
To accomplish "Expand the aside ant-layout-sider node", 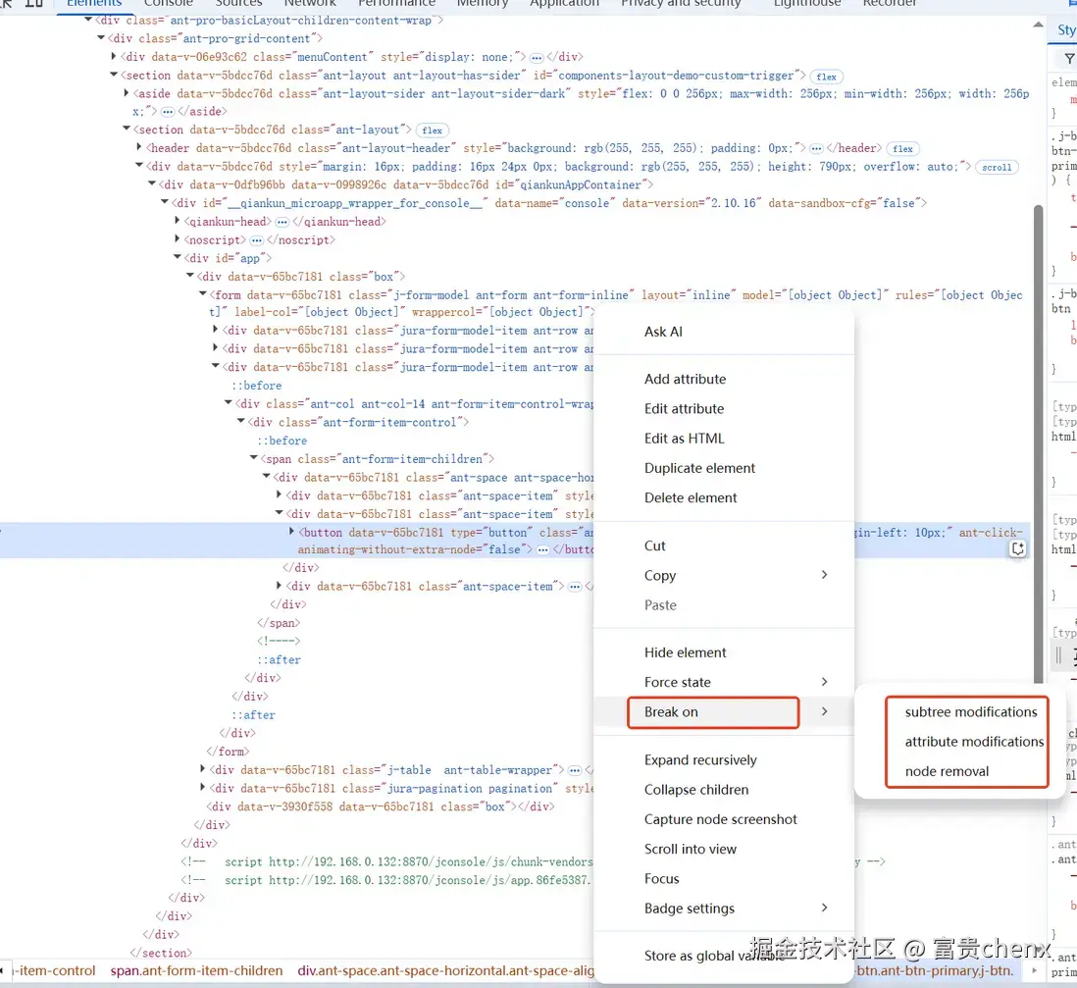I will point(127,93).
